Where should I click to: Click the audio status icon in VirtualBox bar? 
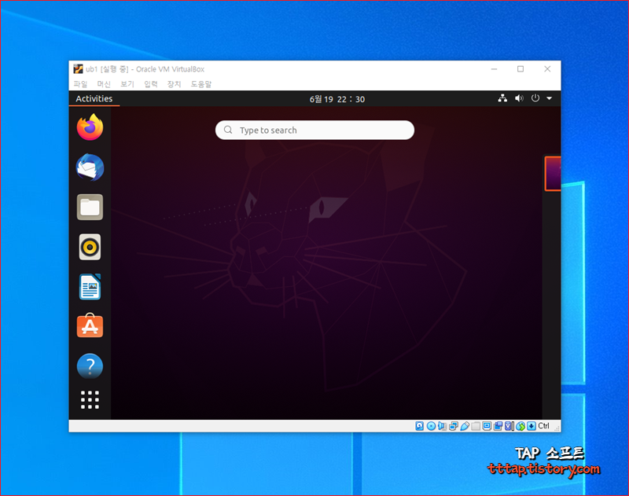[x=442, y=426]
